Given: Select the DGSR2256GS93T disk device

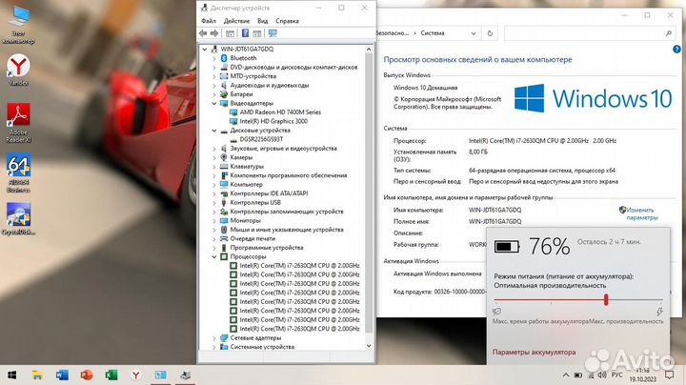Looking at the screenshot, I should coord(261,139).
